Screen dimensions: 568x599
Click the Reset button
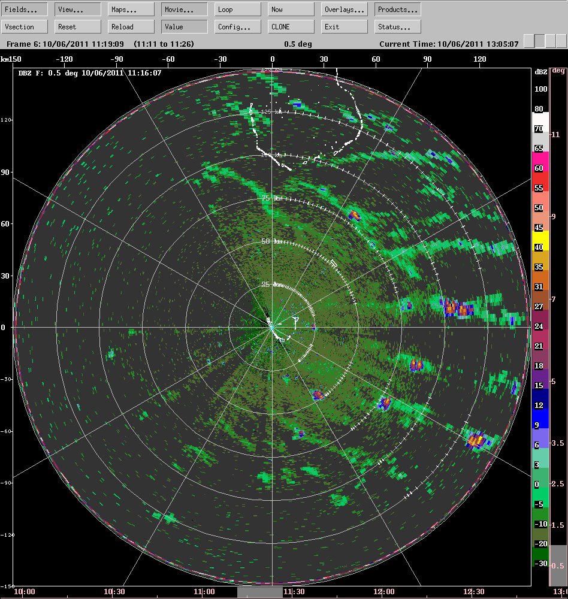point(78,27)
